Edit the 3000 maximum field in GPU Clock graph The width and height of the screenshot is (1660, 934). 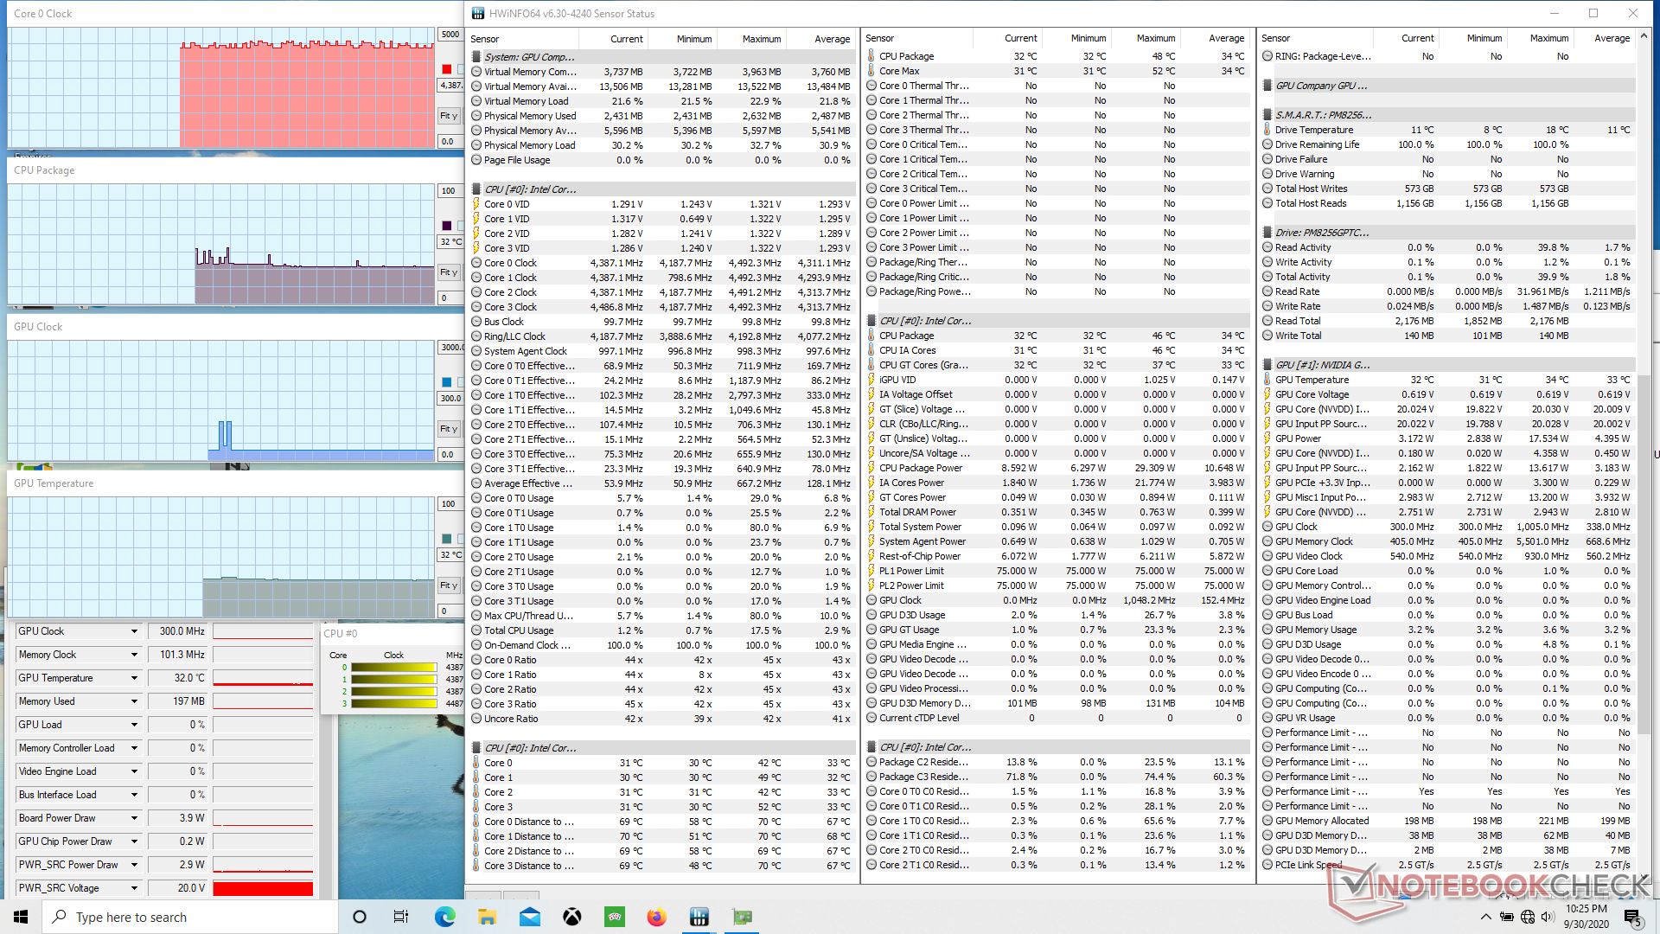pyautogui.click(x=450, y=348)
